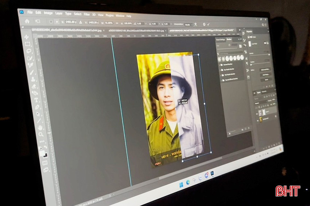The height and width of the screenshot is (206, 310).
Task: Select the Clone Stamp tool
Action: (x=33, y=79)
